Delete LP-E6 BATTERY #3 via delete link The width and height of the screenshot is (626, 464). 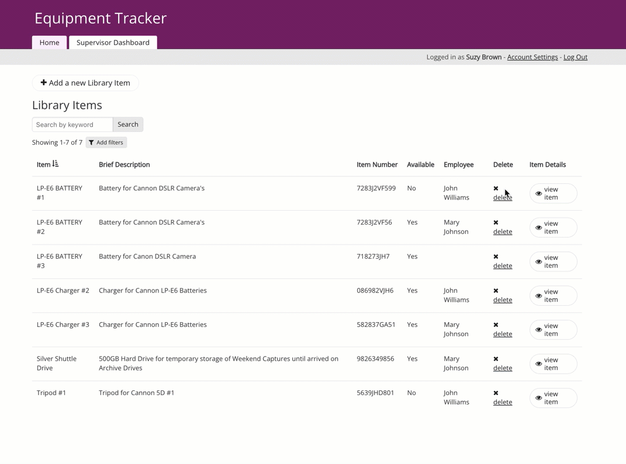coord(502,266)
